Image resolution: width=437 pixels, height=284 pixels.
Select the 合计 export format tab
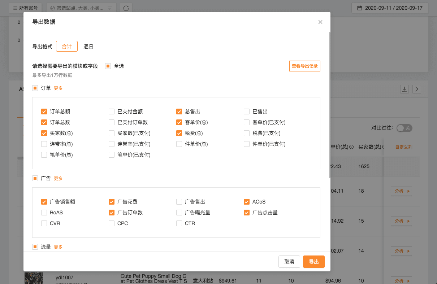coord(67,47)
